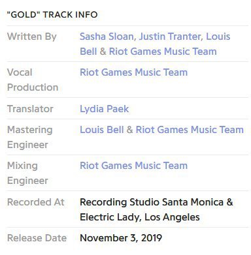Click the Recorded At label
Image resolution: width=251 pixels, height=255 pixels.
tap(36, 202)
